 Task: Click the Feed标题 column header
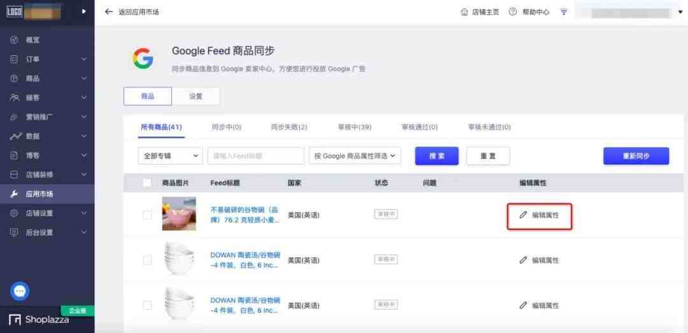coord(225,183)
